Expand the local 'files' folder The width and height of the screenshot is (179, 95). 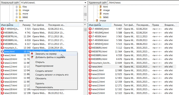click(x=17, y=7)
